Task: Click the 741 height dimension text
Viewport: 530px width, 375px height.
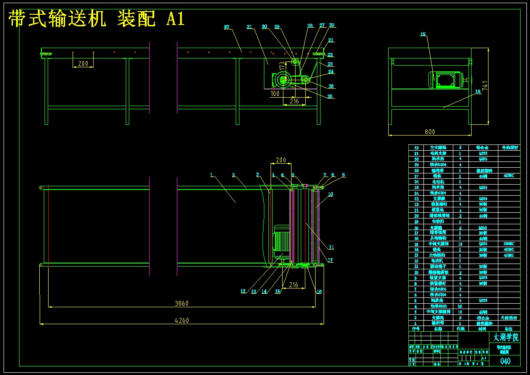Action: [485, 87]
